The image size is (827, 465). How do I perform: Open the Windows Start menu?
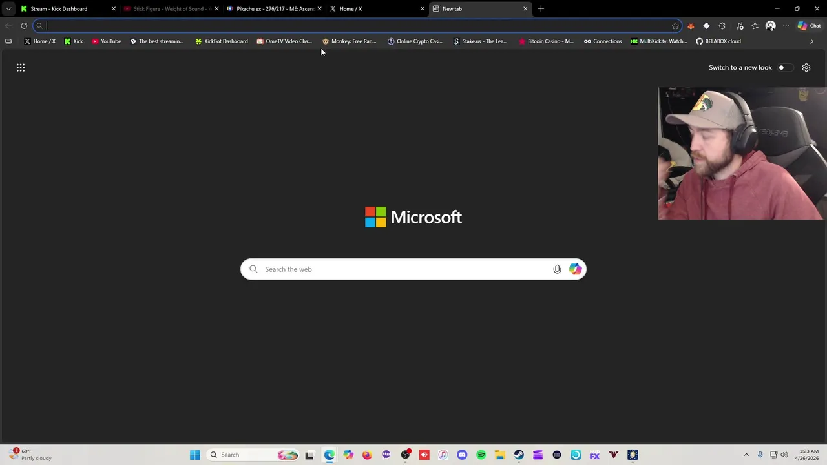coord(194,455)
